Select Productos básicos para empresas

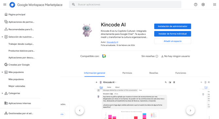22,51
